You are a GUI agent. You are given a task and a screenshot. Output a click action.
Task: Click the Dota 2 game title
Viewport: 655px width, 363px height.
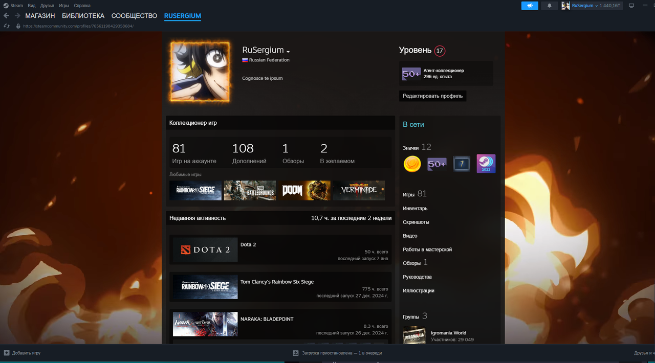click(248, 245)
